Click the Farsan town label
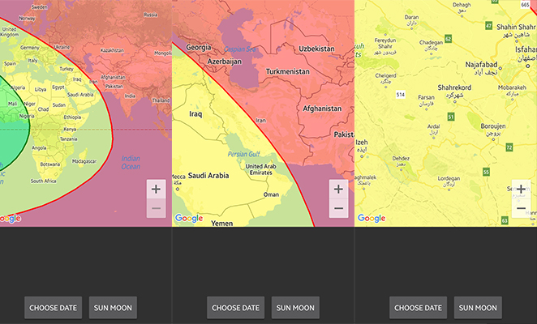 click(x=426, y=100)
